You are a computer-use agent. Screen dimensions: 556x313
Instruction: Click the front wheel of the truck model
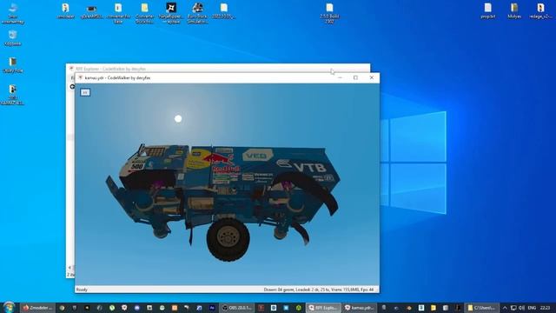pyautogui.click(x=228, y=239)
